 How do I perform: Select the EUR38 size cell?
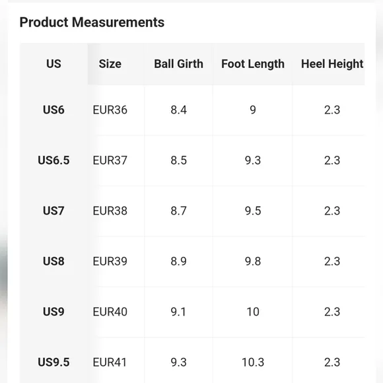coord(110,211)
